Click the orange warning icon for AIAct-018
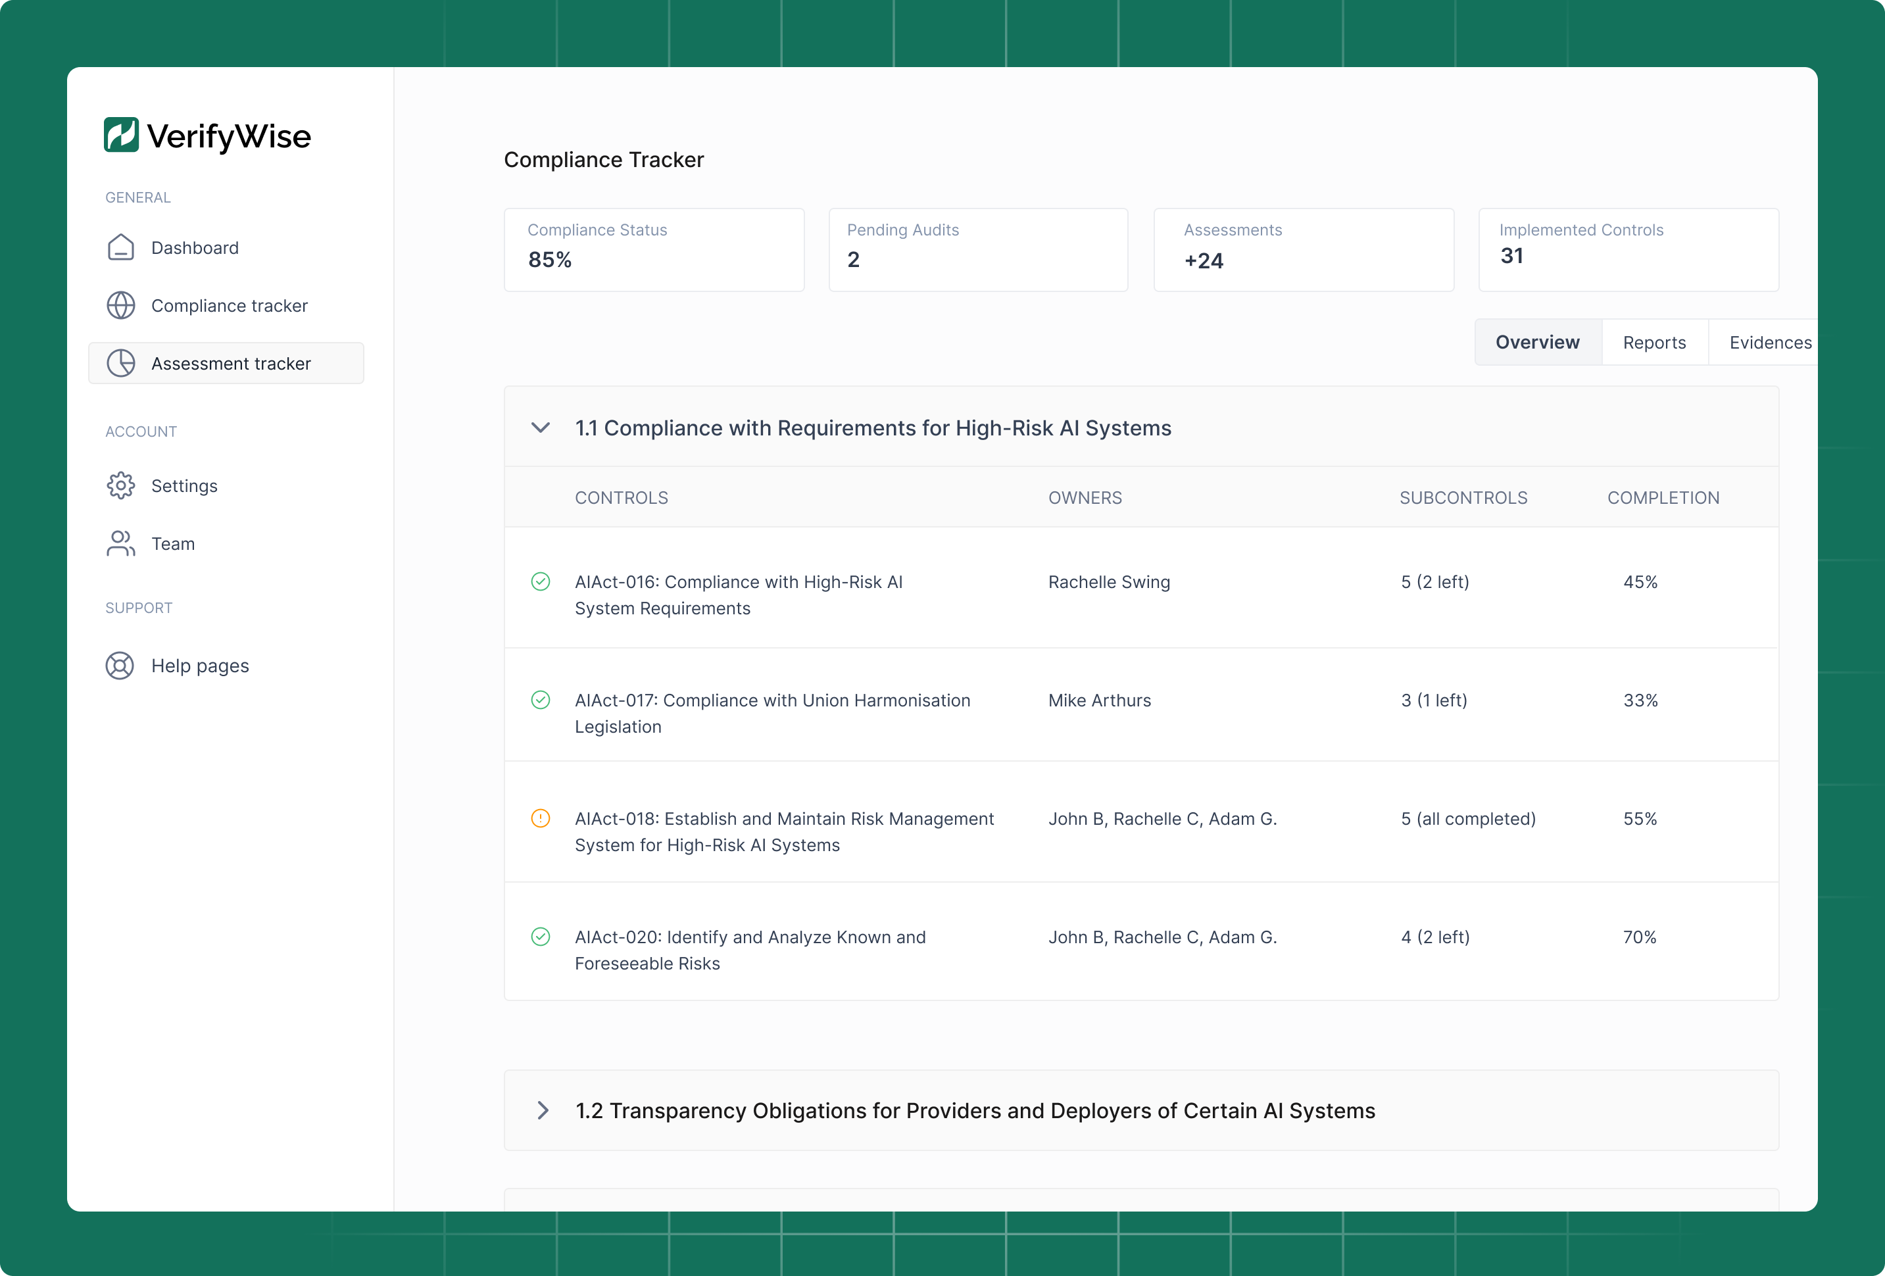Screen dimensions: 1885x1276 coord(540,818)
